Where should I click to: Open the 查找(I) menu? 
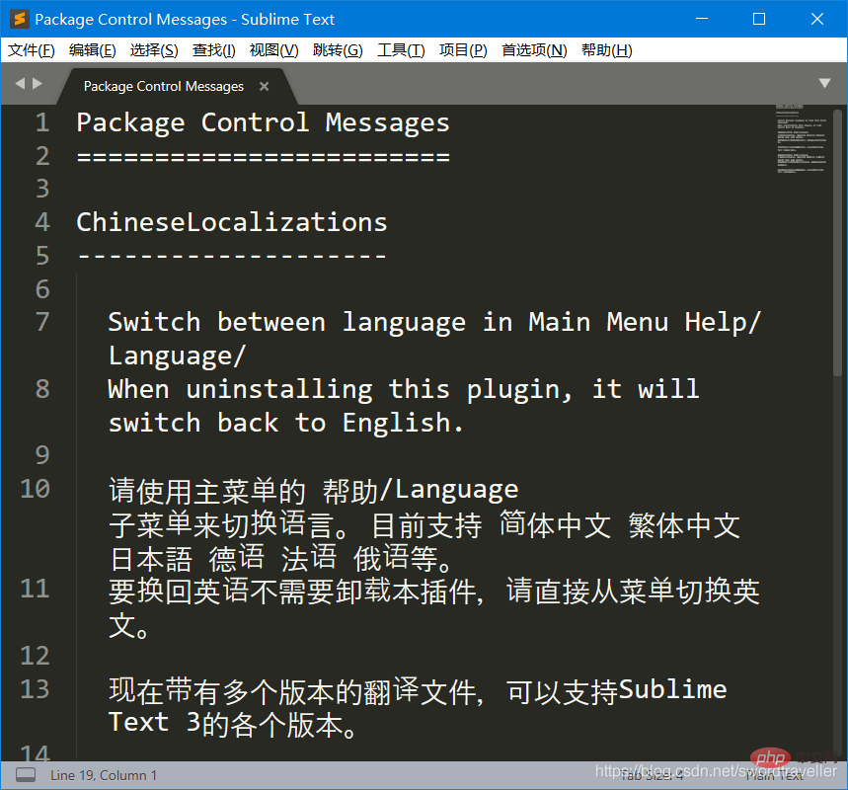213,50
